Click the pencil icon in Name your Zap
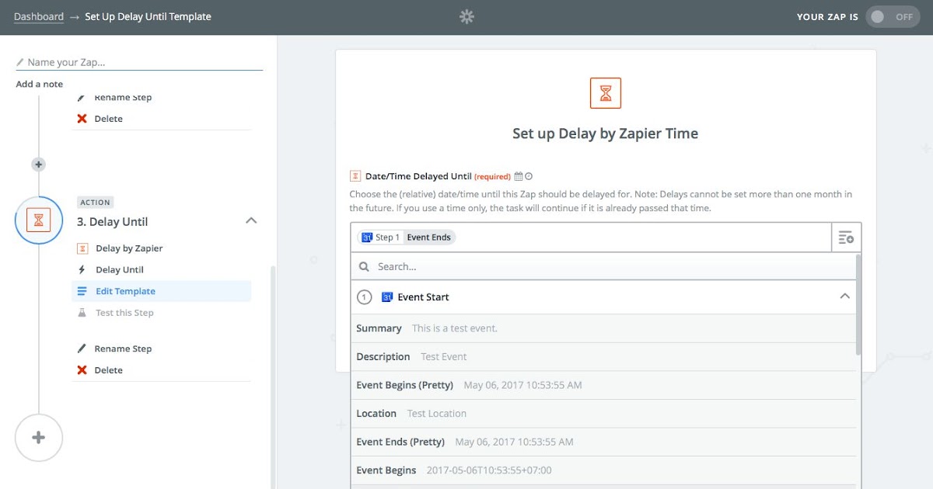Screen dimensions: 933x489 (20, 62)
